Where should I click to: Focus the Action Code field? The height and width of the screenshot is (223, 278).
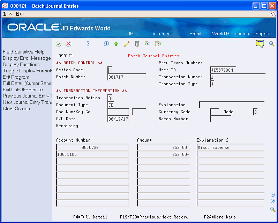pyautogui.click(x=110, y=70)
